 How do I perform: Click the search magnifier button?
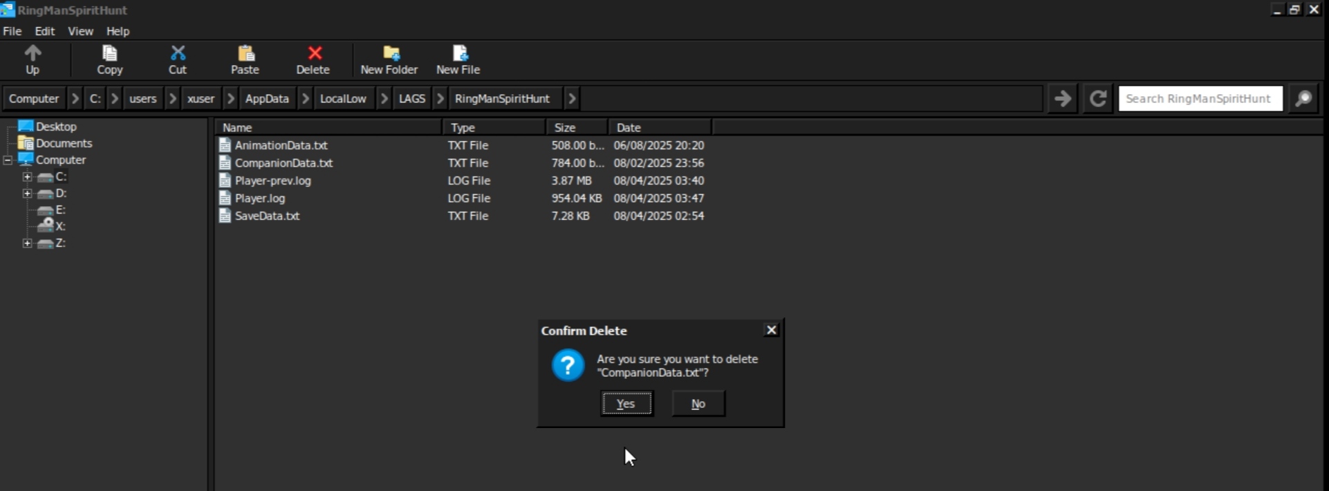pyautogui.click(x=1303, y=99)
